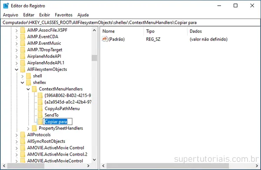
Task: Expand the AIMP.EventMusic key
Action: coord(17,43)
